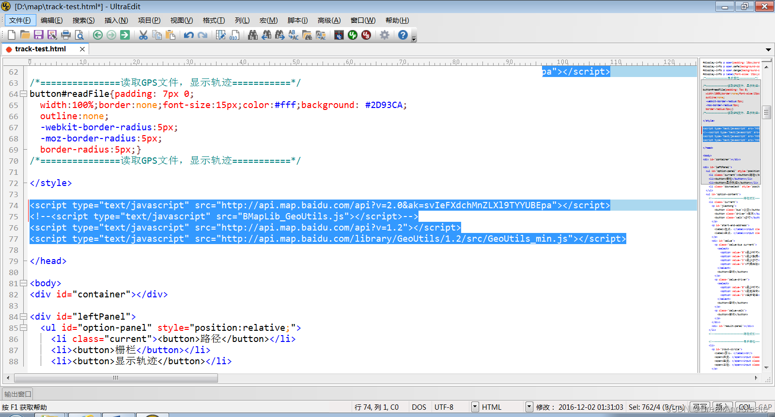Open the UTF-8 encoding dropdown
Screen dimensions: 775x417
coord(475,407)
